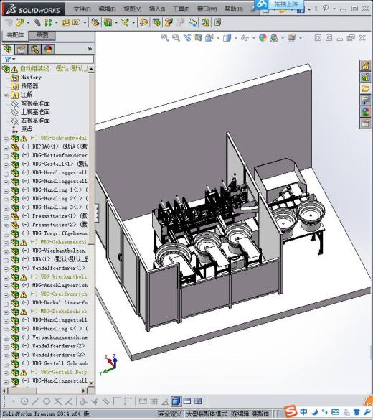Expand the DEPRAG<1> component node
Screen dimensions: 373x420
point(6,147)
